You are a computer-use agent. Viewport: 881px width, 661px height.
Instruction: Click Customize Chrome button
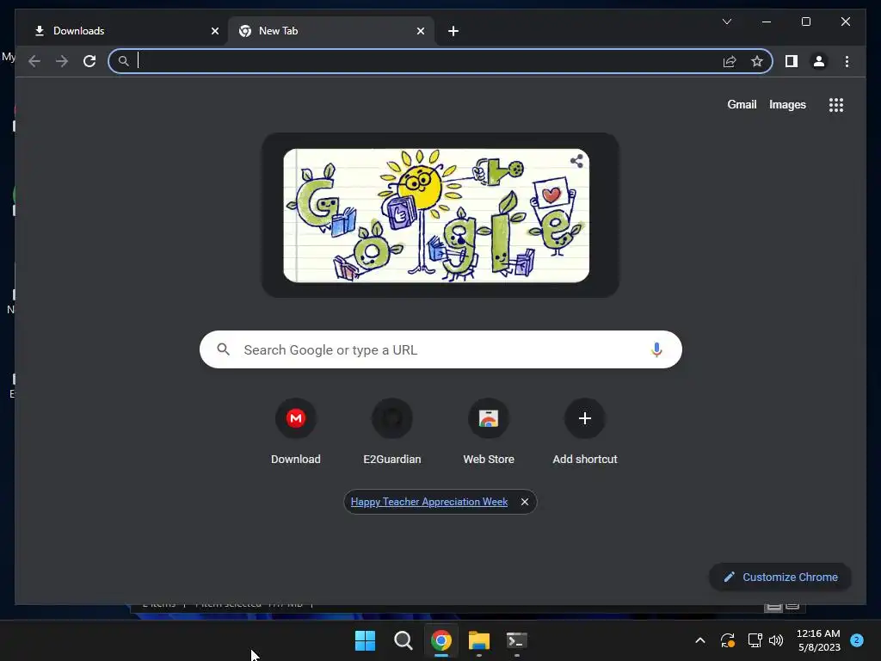[780, 578]
